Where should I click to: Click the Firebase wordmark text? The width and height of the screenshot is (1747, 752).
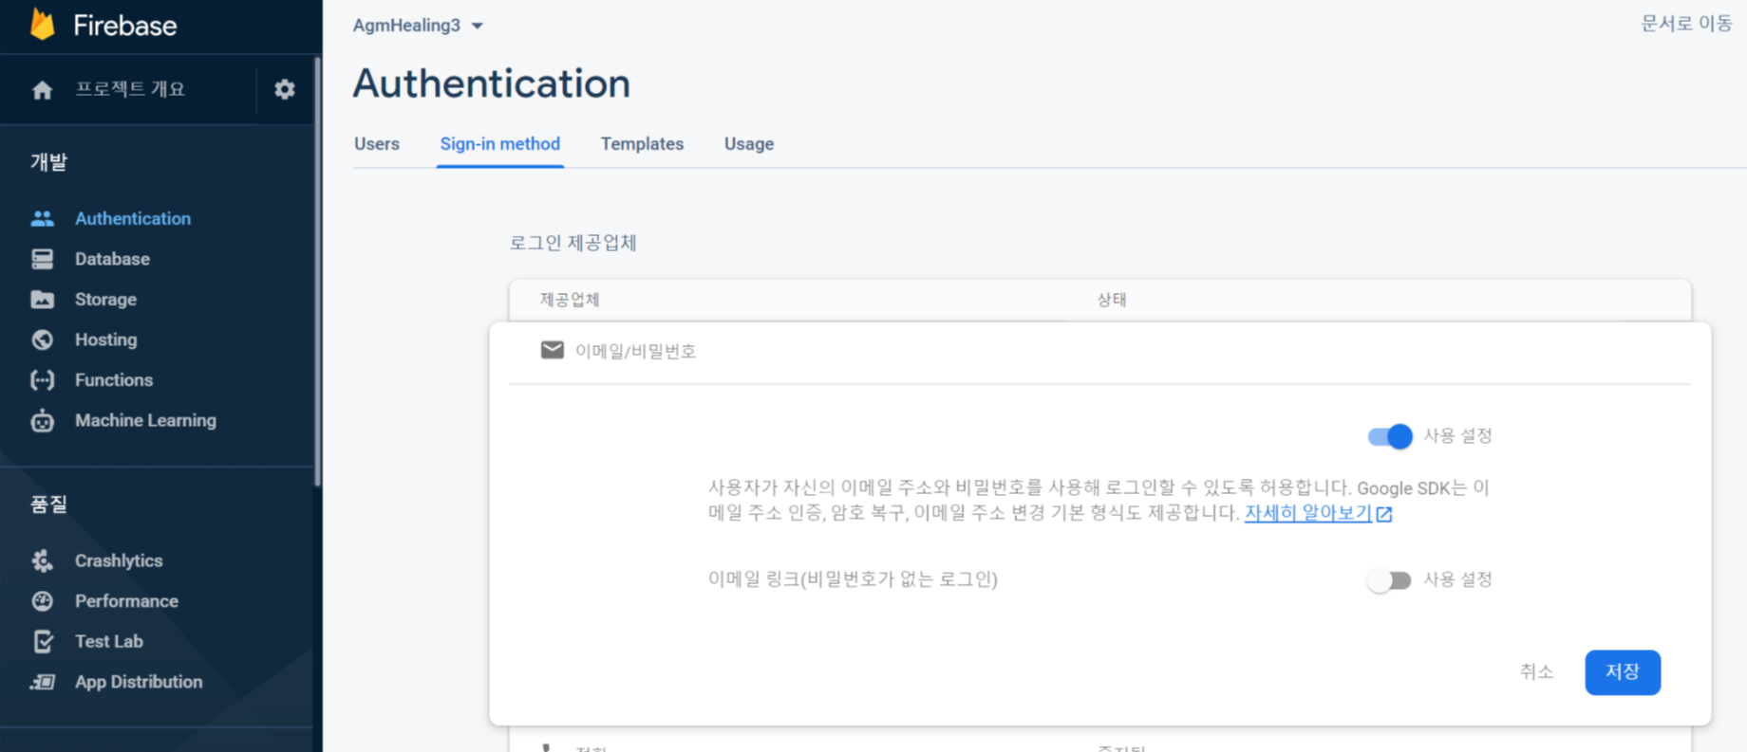(125, 26)
